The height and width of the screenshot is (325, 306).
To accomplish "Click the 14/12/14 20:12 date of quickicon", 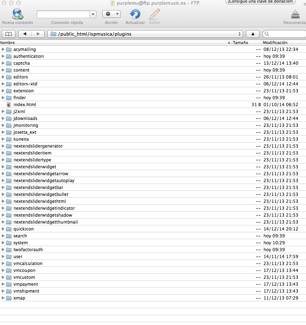I will click(281, 229).
